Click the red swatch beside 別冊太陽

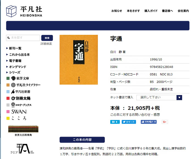(8, 98)
